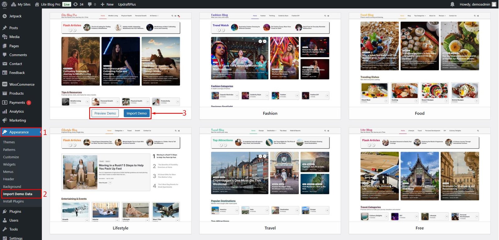
Task: Click the demoadmin avatar icon
Action: [494, 4]
